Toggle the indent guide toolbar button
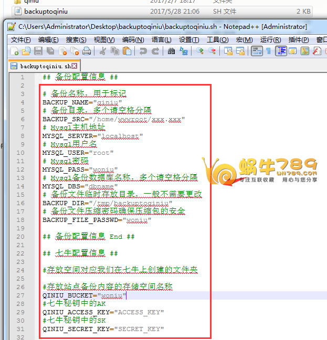Image resolution: width=327 pixels, height=340 pixels. (x=281, y=51)
